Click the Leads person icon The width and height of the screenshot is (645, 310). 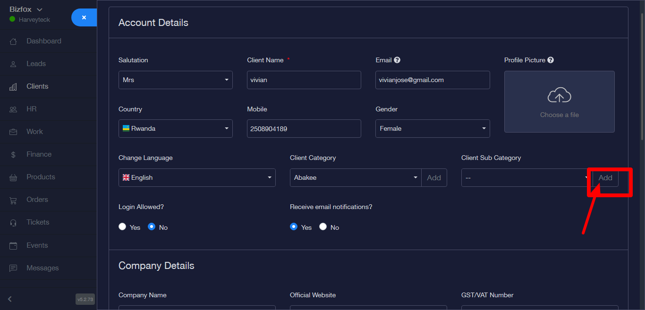click(x=13, y=64)
